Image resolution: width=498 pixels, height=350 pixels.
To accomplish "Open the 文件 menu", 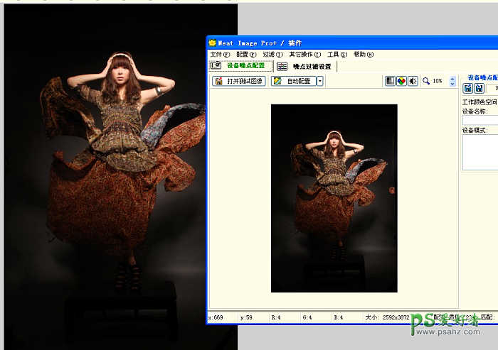I will coord(220,55).
